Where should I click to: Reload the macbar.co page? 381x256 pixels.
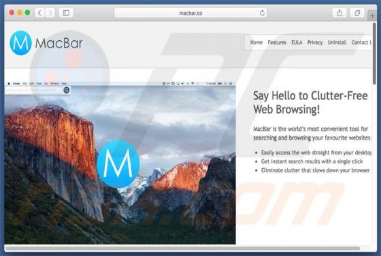pos(262,13)
